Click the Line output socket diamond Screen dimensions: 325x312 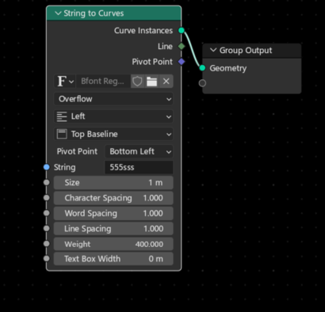[x=182, y=46]
